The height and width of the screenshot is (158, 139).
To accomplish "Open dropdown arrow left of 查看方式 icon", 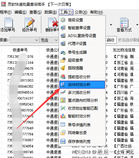I will (x=111, y=25).
